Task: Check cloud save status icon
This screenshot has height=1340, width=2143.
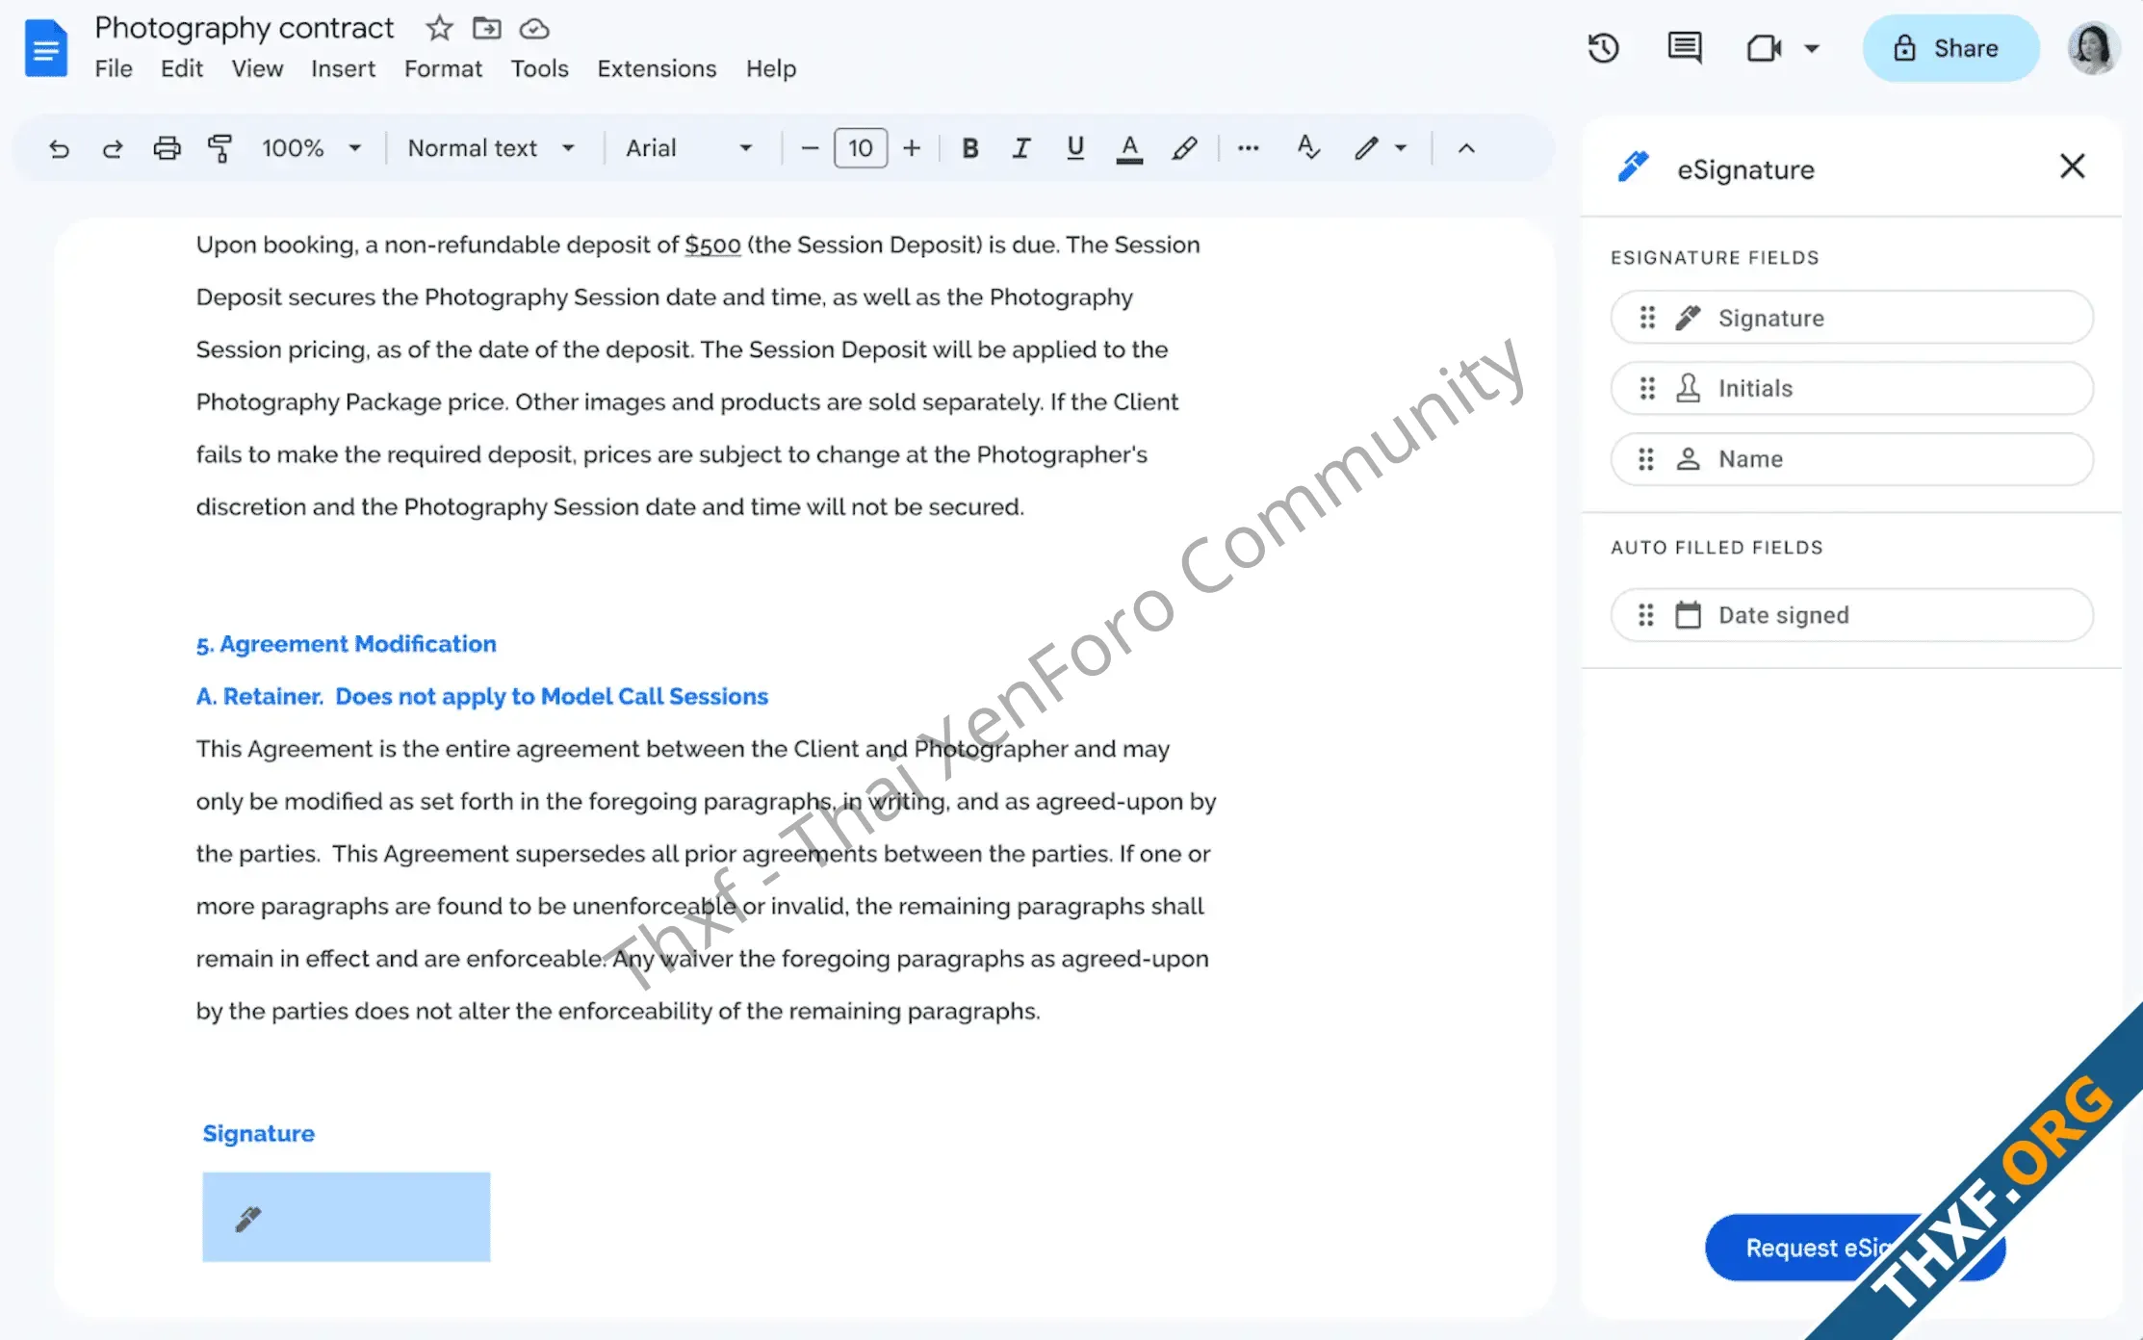Action: coord(534,29)
